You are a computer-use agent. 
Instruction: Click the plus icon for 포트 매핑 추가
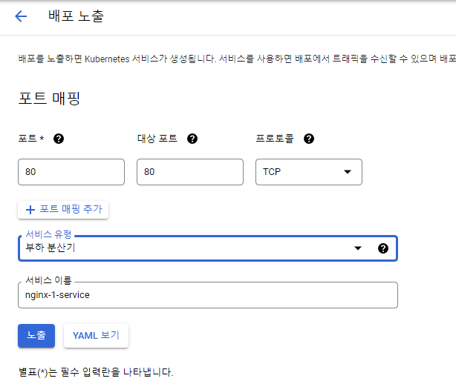point(30,210)
